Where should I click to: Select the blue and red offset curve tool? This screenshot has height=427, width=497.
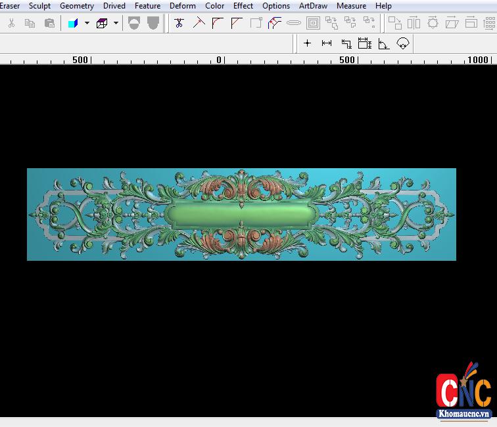coord(275,23)
